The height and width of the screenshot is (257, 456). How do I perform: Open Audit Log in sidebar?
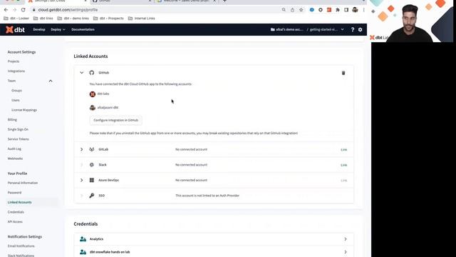coord(14,148)
